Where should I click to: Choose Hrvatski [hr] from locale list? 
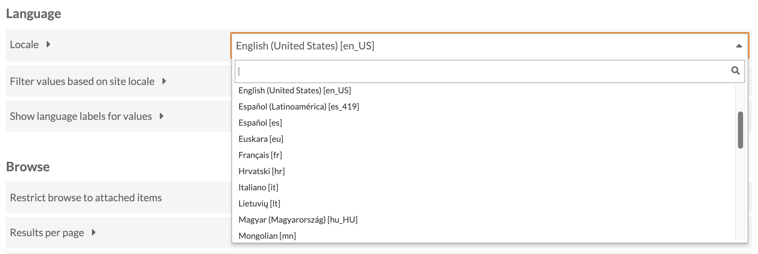(x=261, y=171)
